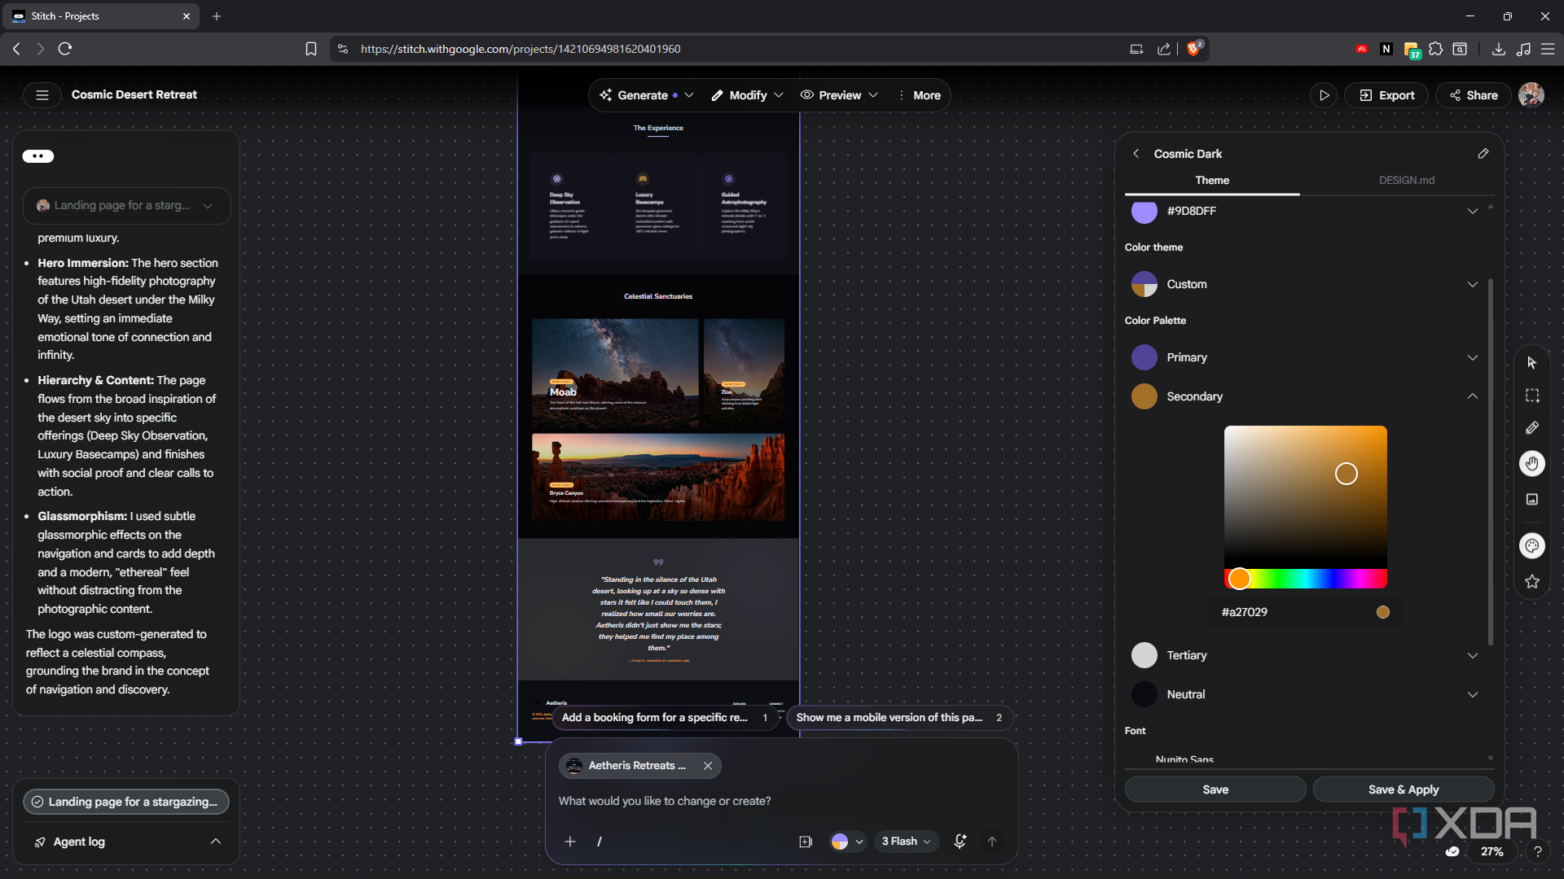This screenshot has width=1564, height=879.
Task: Collapse the Secondary color palette row
Action: point(1305,396)
